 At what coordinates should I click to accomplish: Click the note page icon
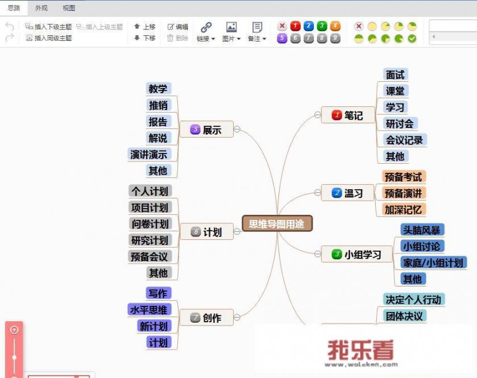pyautogui.click(x=257, y=27)
